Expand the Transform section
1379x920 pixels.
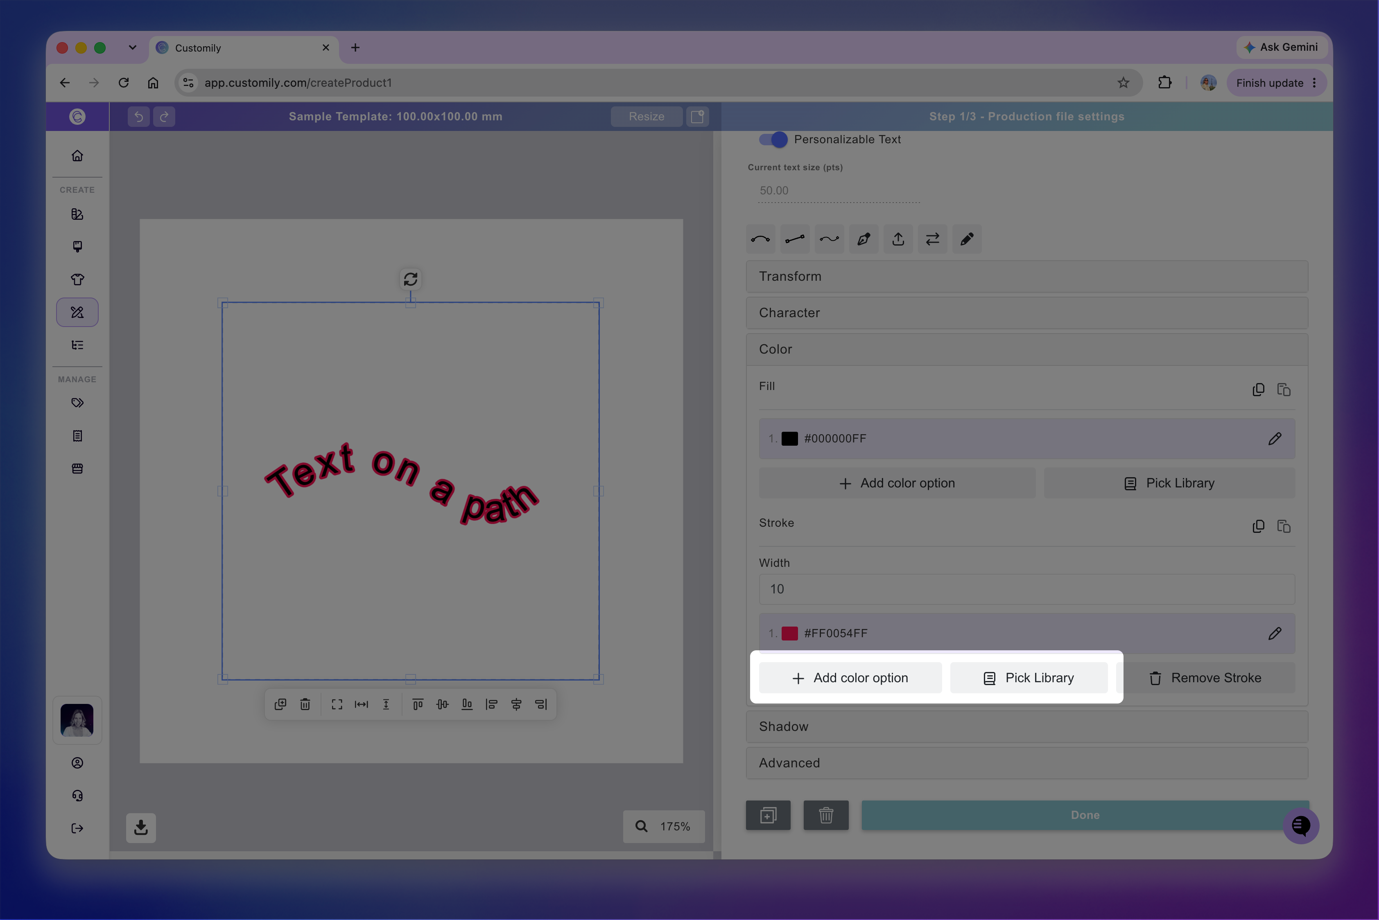click(x=1027, y=276)
